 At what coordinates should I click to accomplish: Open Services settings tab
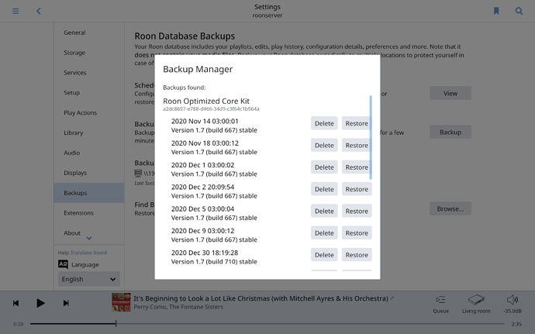[89, 73]
